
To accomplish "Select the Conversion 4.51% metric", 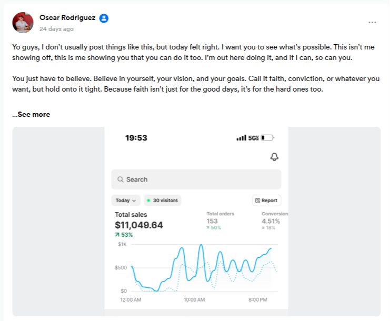I will pyautogui.click(x=273, y=221).
